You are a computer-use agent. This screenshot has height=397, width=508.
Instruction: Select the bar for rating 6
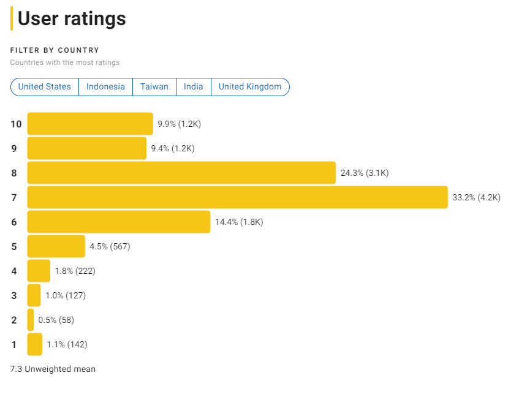tap(118, 222)
